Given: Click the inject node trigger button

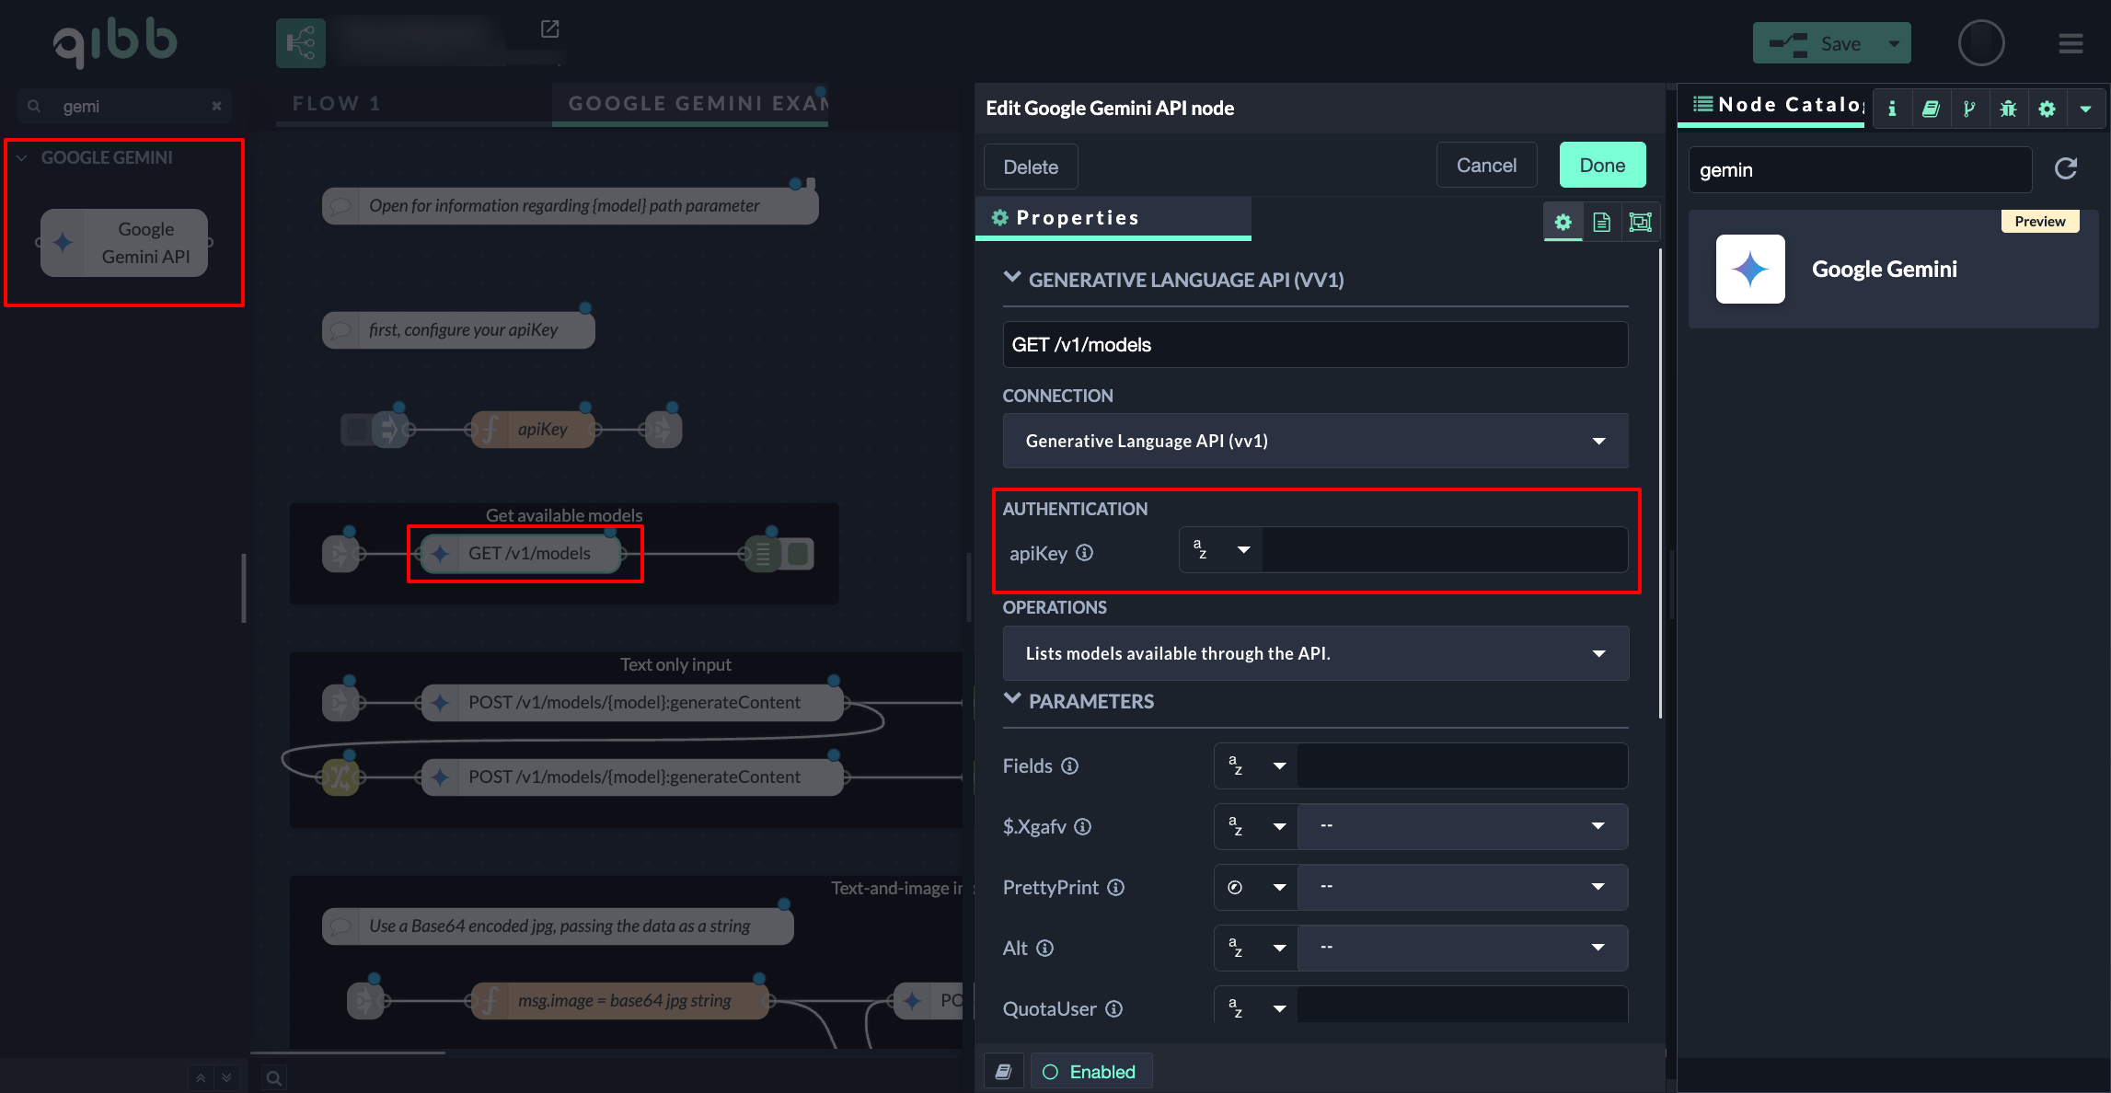Looking at the screenshot, I should point(356,430).
